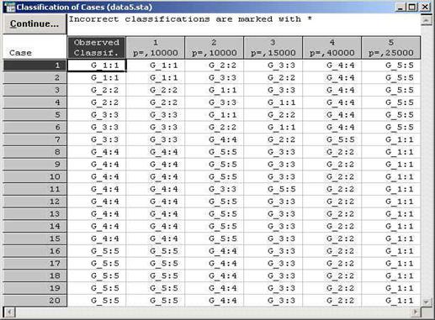Minimize the Classification of Cases window

tap(401, 7)
